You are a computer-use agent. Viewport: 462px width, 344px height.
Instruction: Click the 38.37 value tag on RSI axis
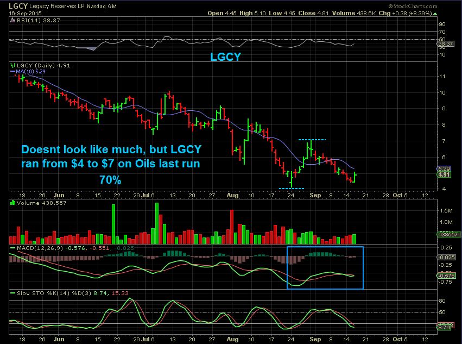(446, 44)
